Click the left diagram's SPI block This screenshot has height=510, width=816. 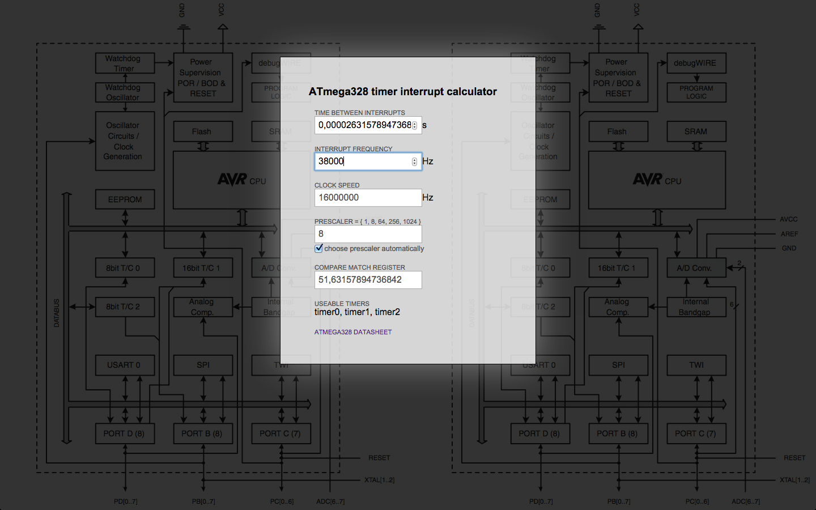pyautogui.click(x=203, y=365)
